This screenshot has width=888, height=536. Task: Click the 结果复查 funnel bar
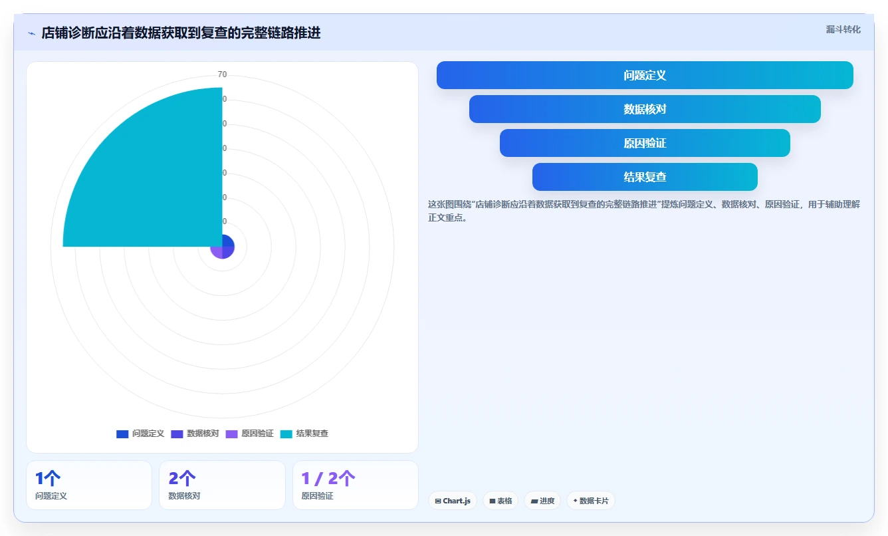pos(645,177)
